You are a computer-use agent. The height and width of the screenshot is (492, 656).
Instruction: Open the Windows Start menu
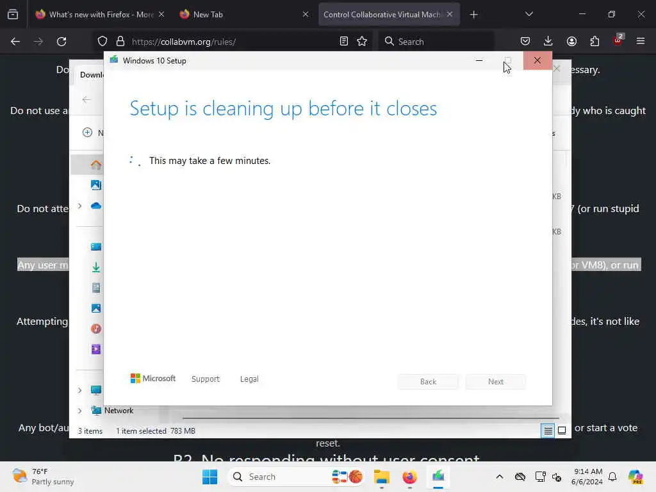(x=209, y=477)
